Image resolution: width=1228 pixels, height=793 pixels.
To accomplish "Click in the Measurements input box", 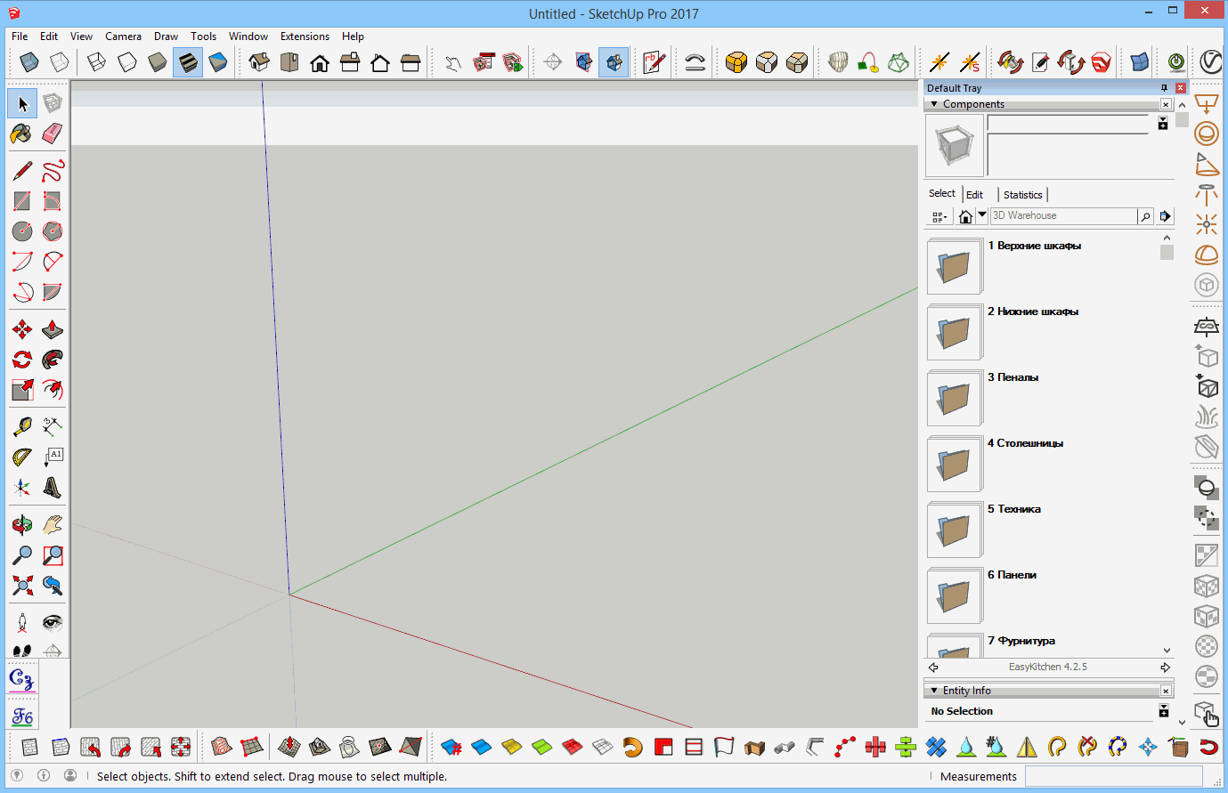I will (1113, 776).
